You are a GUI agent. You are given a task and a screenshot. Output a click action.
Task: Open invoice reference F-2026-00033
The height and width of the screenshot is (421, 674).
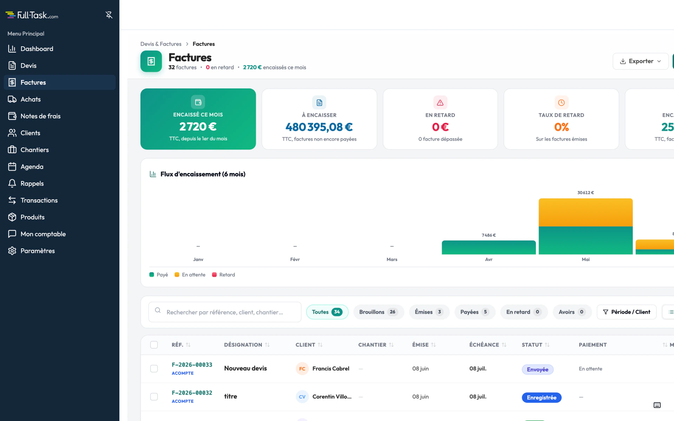(192, 365)
